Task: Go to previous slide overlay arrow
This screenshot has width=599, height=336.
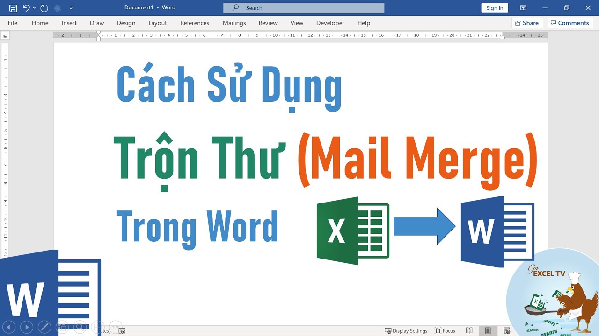Action: click(x=9, y=327)
